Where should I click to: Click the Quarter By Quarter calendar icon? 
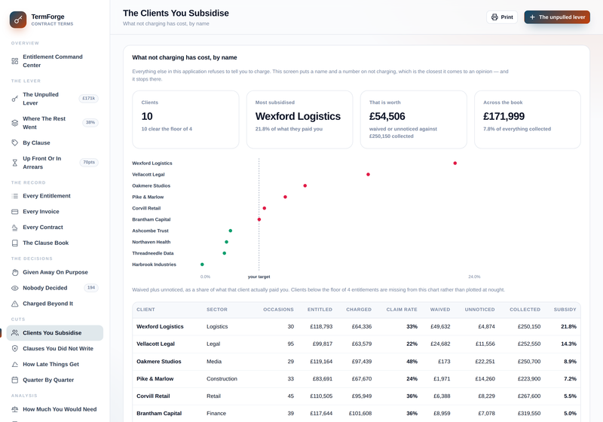(14, 380)
